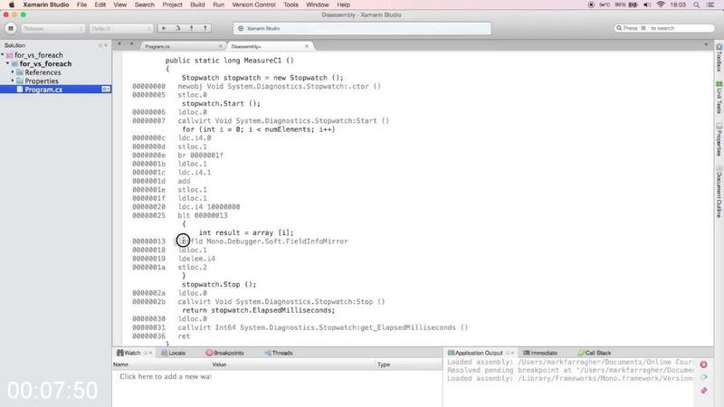Open the Default target dropdown

pyautogui.click(x=121, y=29)
